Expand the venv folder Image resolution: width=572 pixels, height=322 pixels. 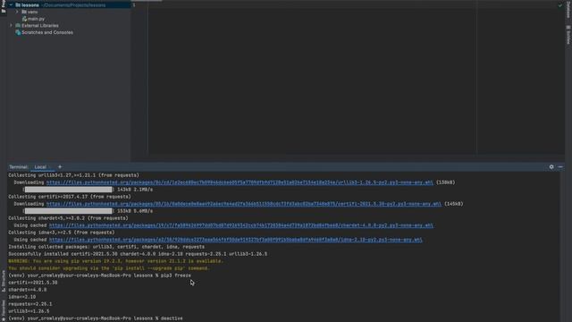[x=17, y=12]
